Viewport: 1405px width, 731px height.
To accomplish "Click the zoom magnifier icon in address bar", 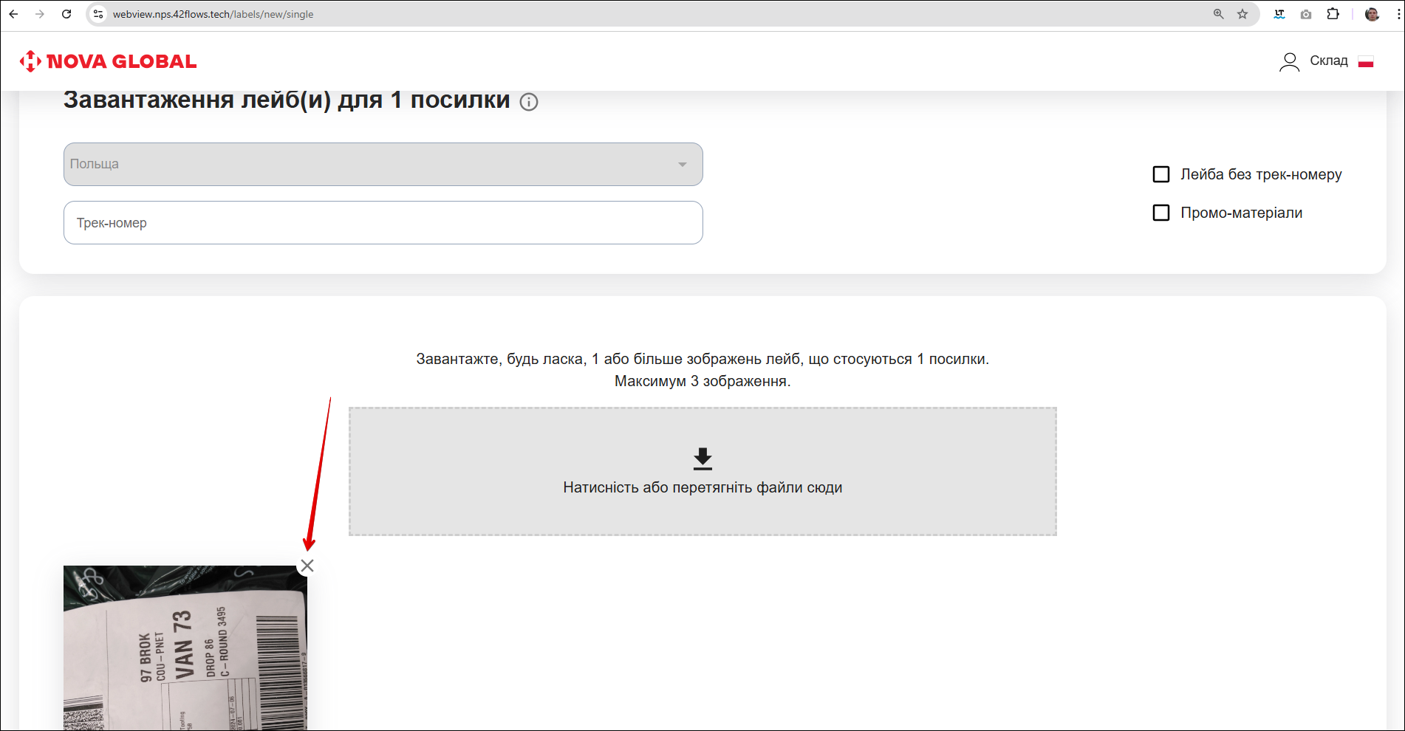I will (1218, 14).
